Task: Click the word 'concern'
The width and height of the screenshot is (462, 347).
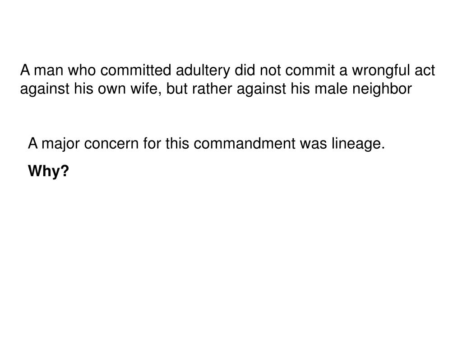Action: (x=111, y=143)
